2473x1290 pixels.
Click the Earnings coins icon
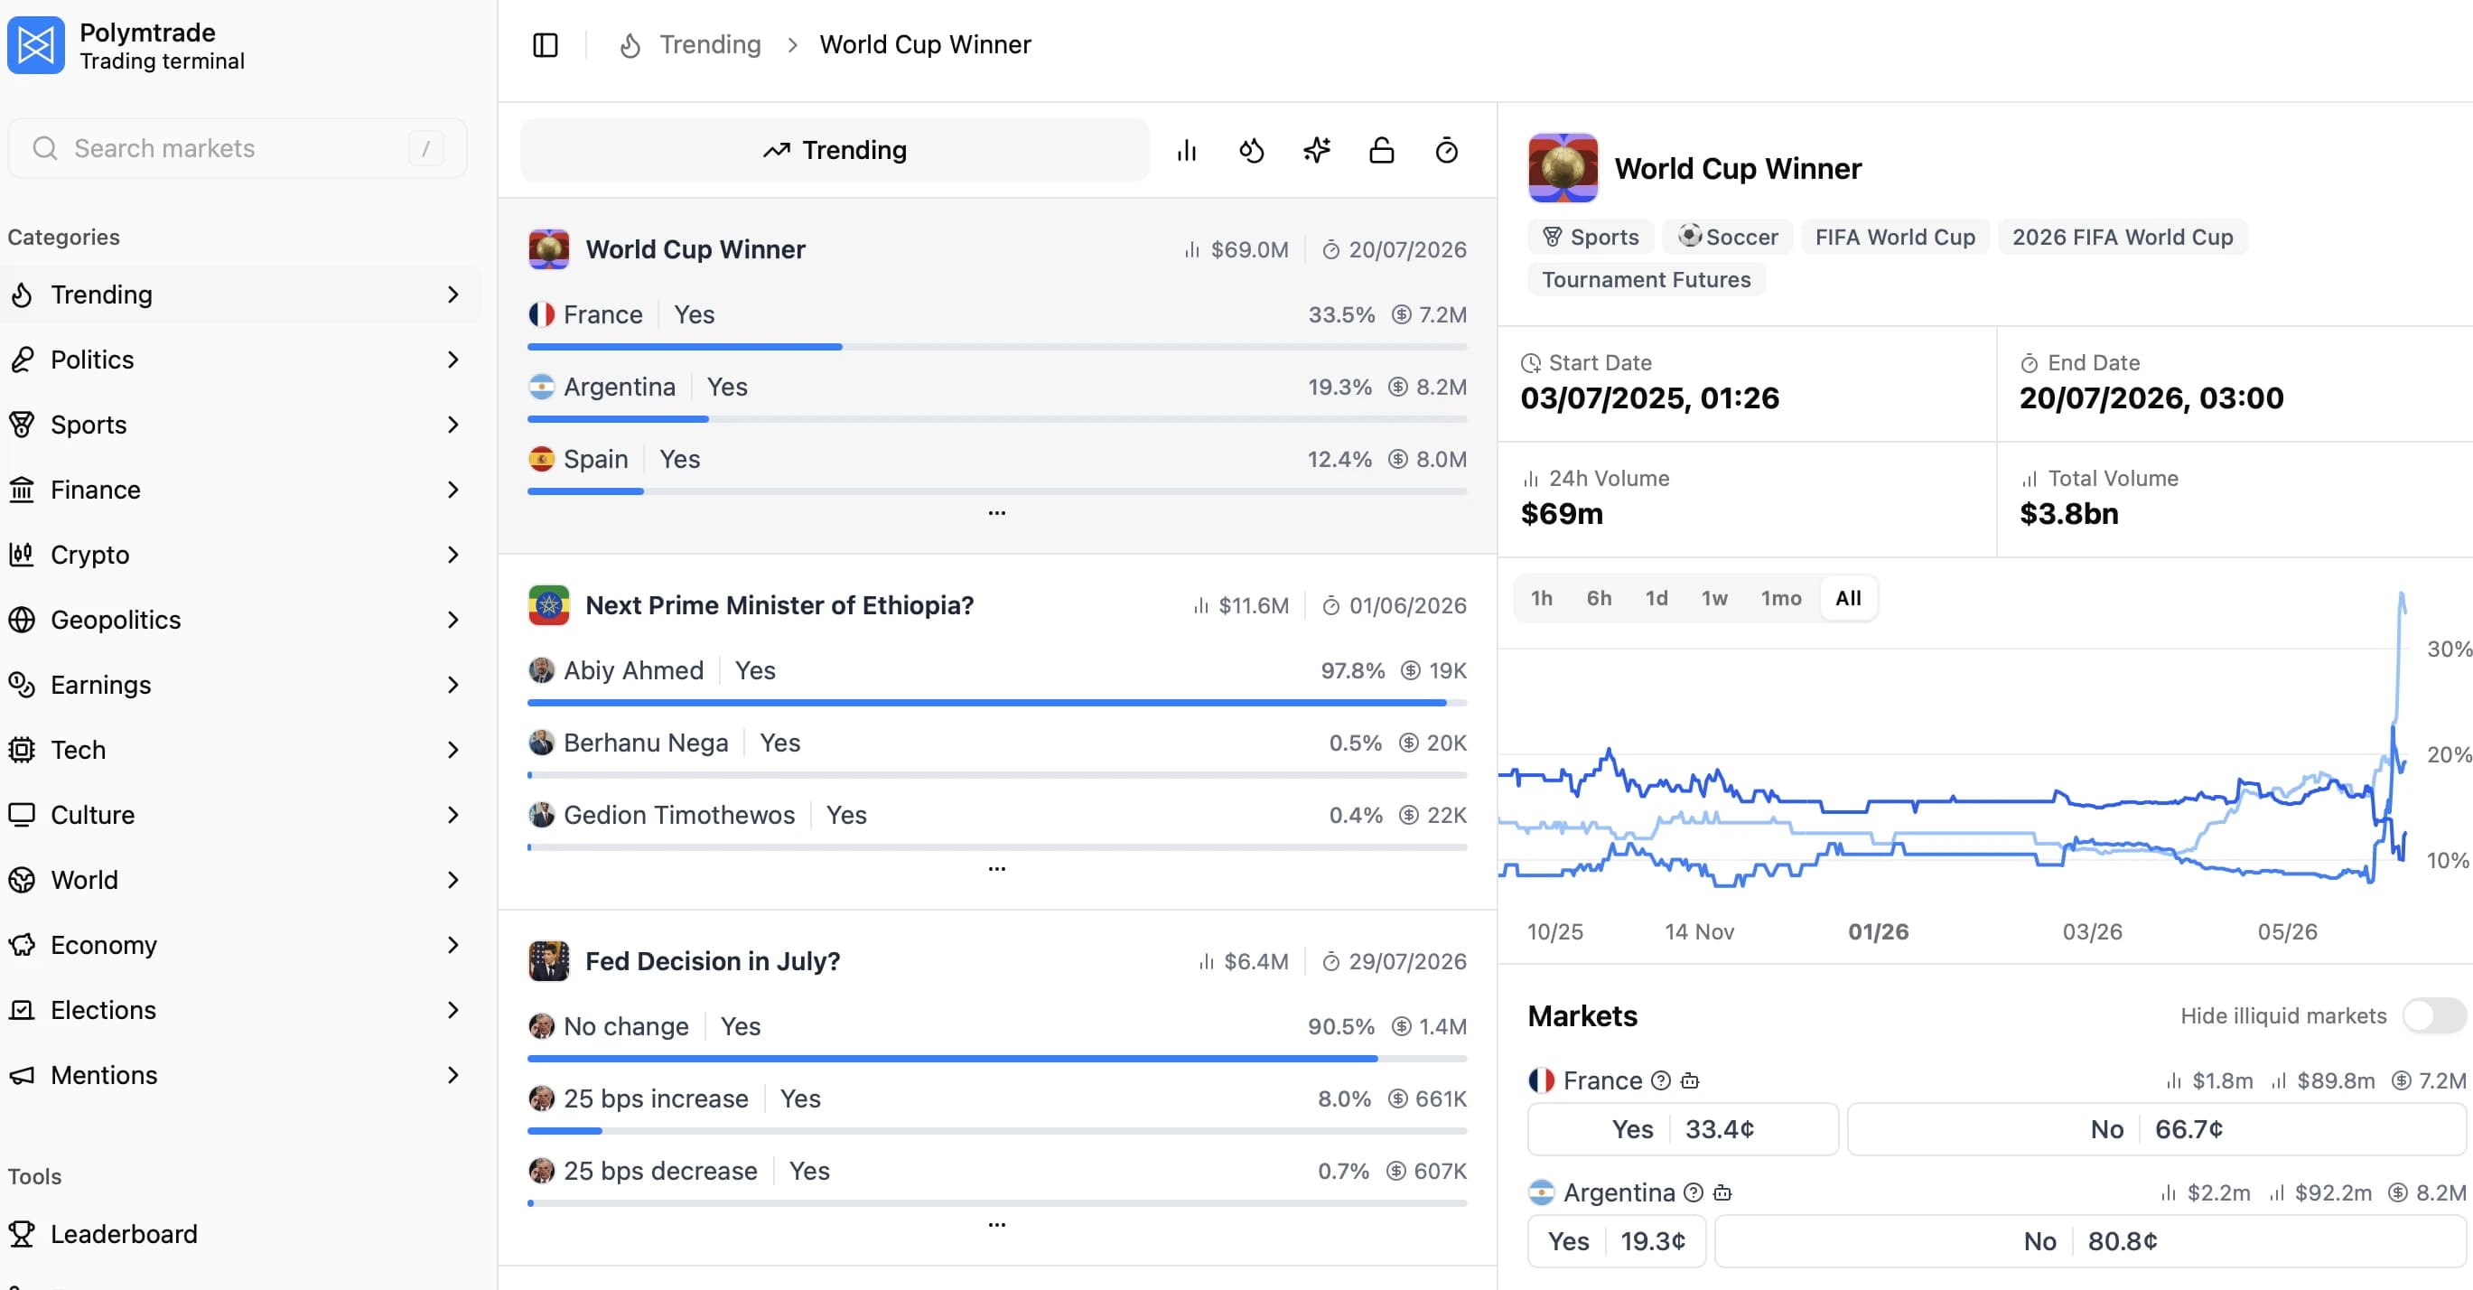click(22, 685)
